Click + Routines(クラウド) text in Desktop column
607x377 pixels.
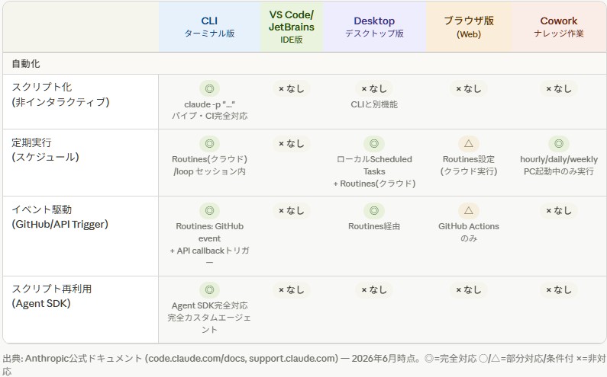coord(374,184)
